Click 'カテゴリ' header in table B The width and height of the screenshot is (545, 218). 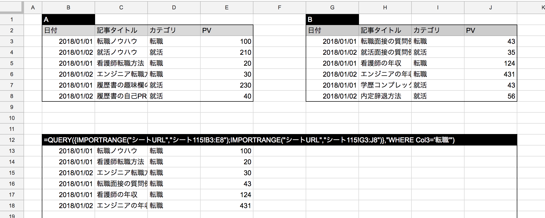click(438, 31)
